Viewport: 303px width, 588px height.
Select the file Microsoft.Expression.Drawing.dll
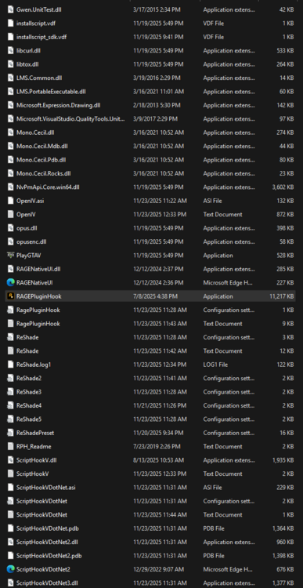(58, 105)
